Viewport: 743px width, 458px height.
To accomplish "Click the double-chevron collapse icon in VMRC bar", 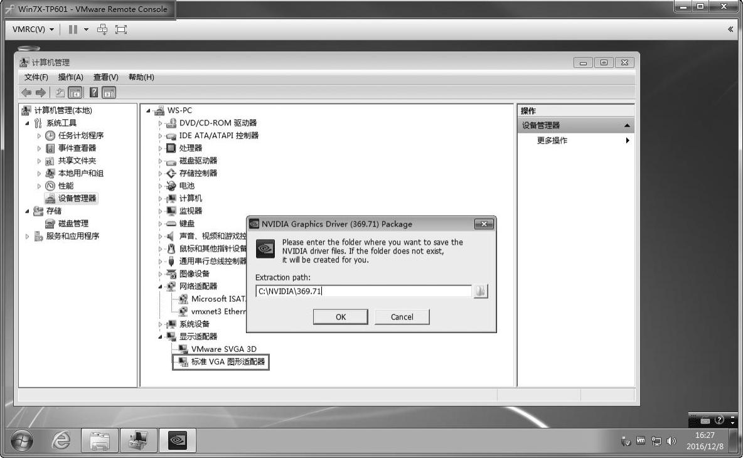I will pyautogui.click(x=730, y=29).
